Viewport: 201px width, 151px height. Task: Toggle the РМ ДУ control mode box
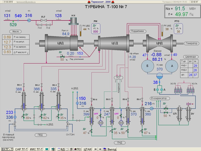point(95,28)
